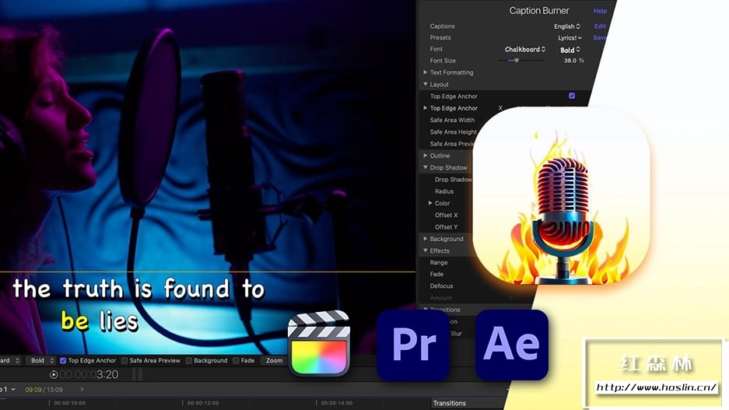
Task: Open the hoslin.cn website link
Action: pos(656,387)
